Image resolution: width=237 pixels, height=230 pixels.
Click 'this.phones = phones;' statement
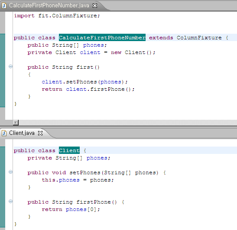[78, 180]
